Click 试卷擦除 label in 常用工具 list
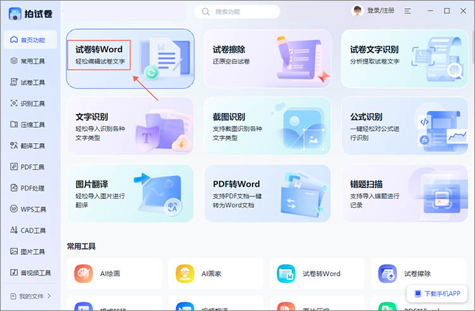The image size is (475, 311). [x=417, y=274]
